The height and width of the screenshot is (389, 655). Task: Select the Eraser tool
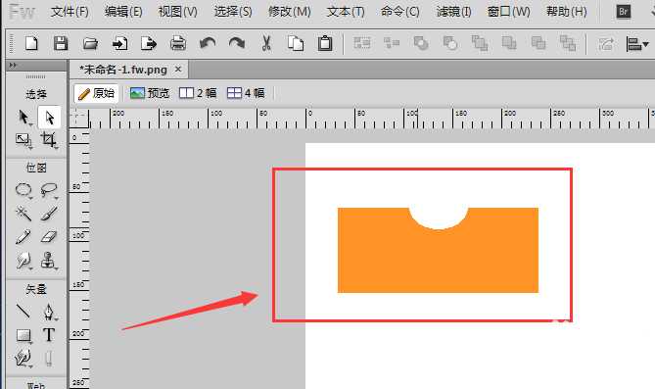point(48,237)
